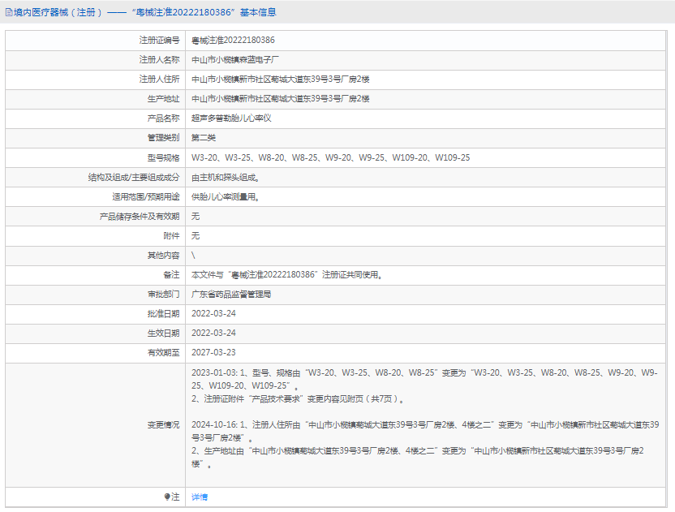Click the 审批部门 label

tap(163, 294)
